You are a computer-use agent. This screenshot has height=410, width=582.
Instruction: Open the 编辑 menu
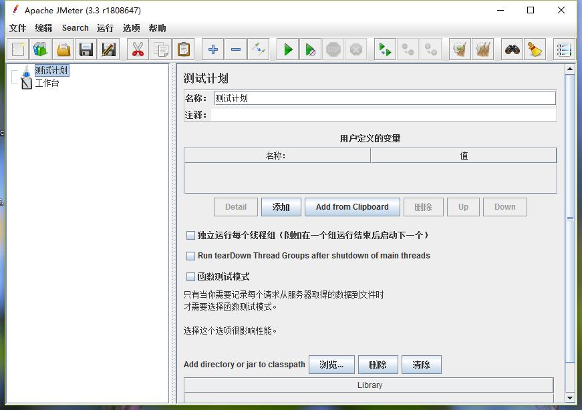[x=43, y=28]
